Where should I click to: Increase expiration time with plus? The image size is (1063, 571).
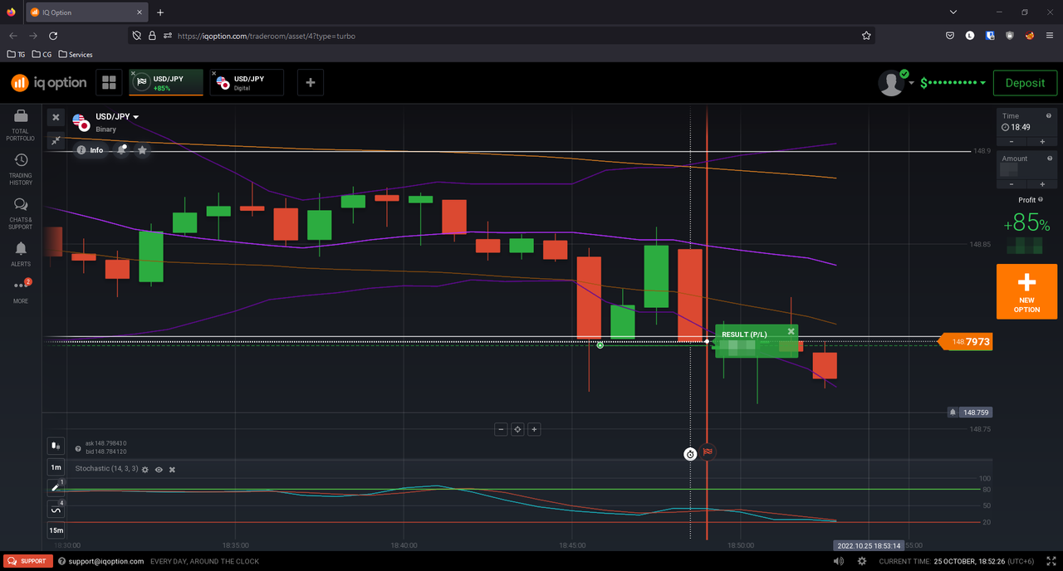click(x=1041, y=142)
